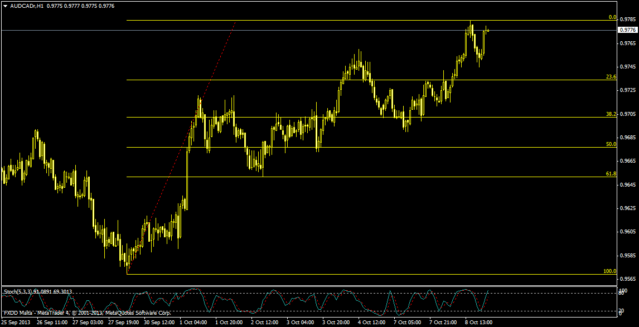Click the 0.9565 price axis label
Viewport: 639px width, 327px height.
628,279
